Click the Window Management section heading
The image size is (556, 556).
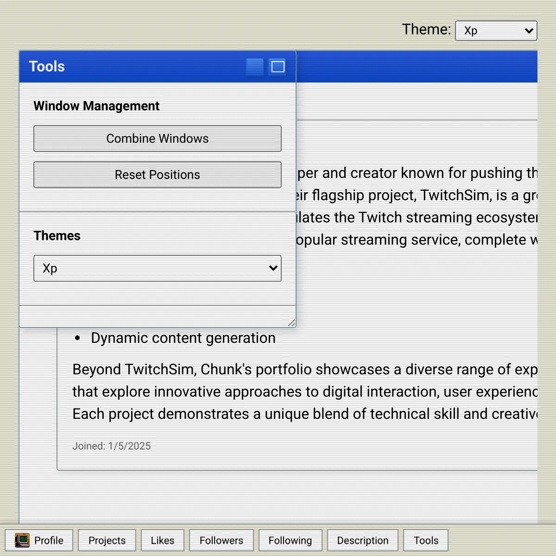[x=96, y=106]
